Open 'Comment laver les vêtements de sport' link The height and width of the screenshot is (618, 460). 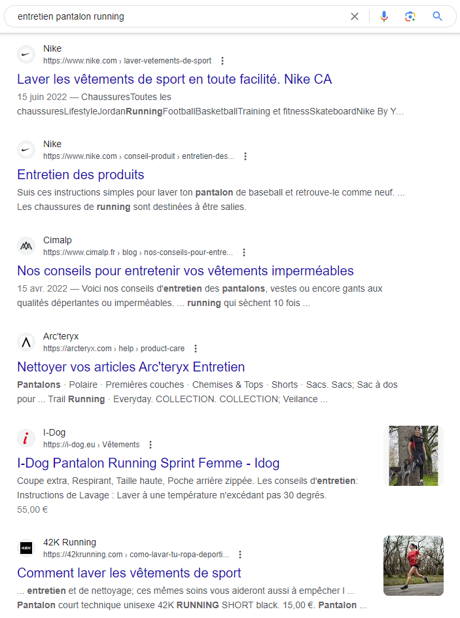[x=129, y=573]
